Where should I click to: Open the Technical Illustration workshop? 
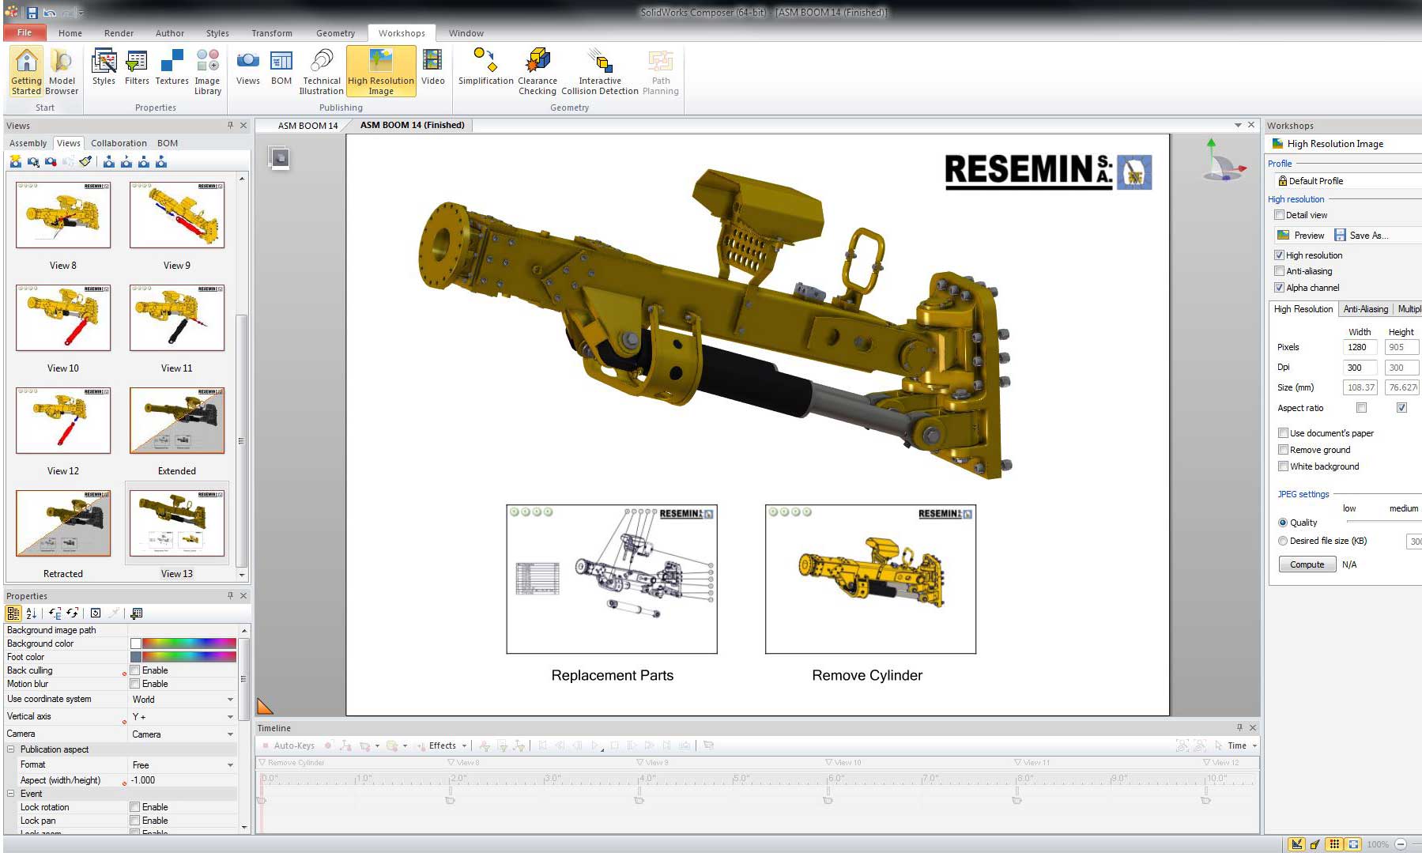tap(322, 71)
